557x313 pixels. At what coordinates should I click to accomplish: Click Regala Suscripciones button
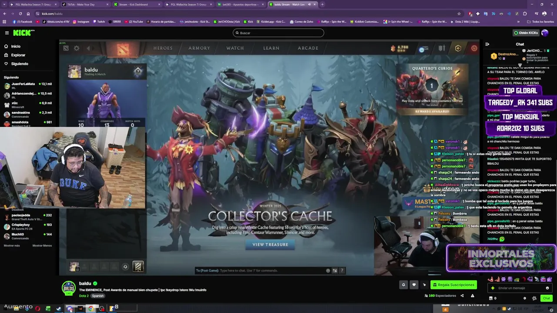coord(454,285)
